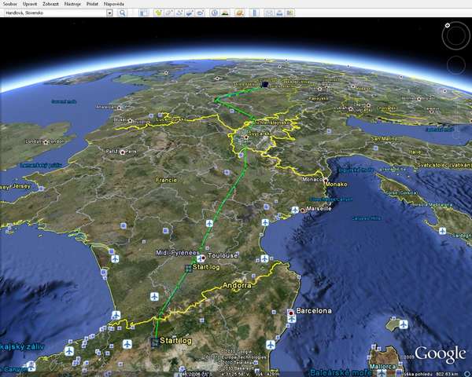The height and width of the screenshot is (377, 472).
Task: Open the Přidat menu
Action: (x=92, y=4)
